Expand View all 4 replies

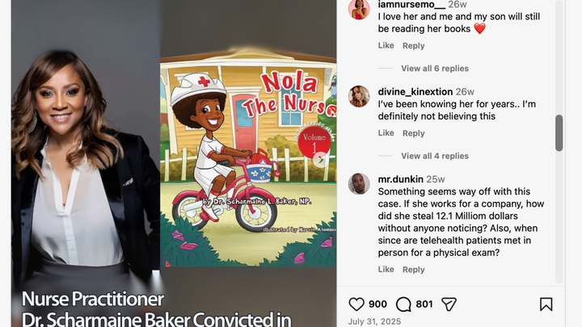tap(435, 156)
